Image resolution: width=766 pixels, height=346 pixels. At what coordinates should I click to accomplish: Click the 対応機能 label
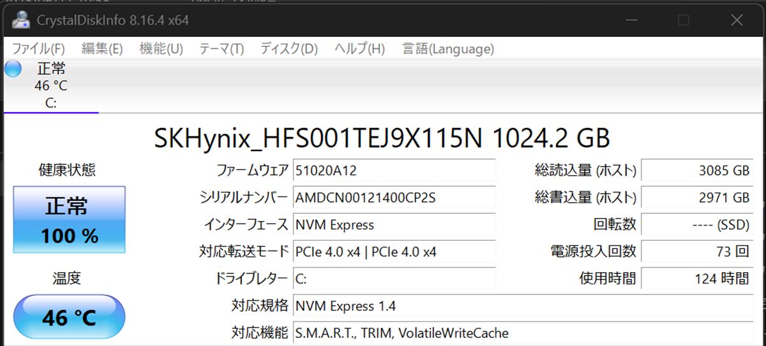(x=260, y=333)
